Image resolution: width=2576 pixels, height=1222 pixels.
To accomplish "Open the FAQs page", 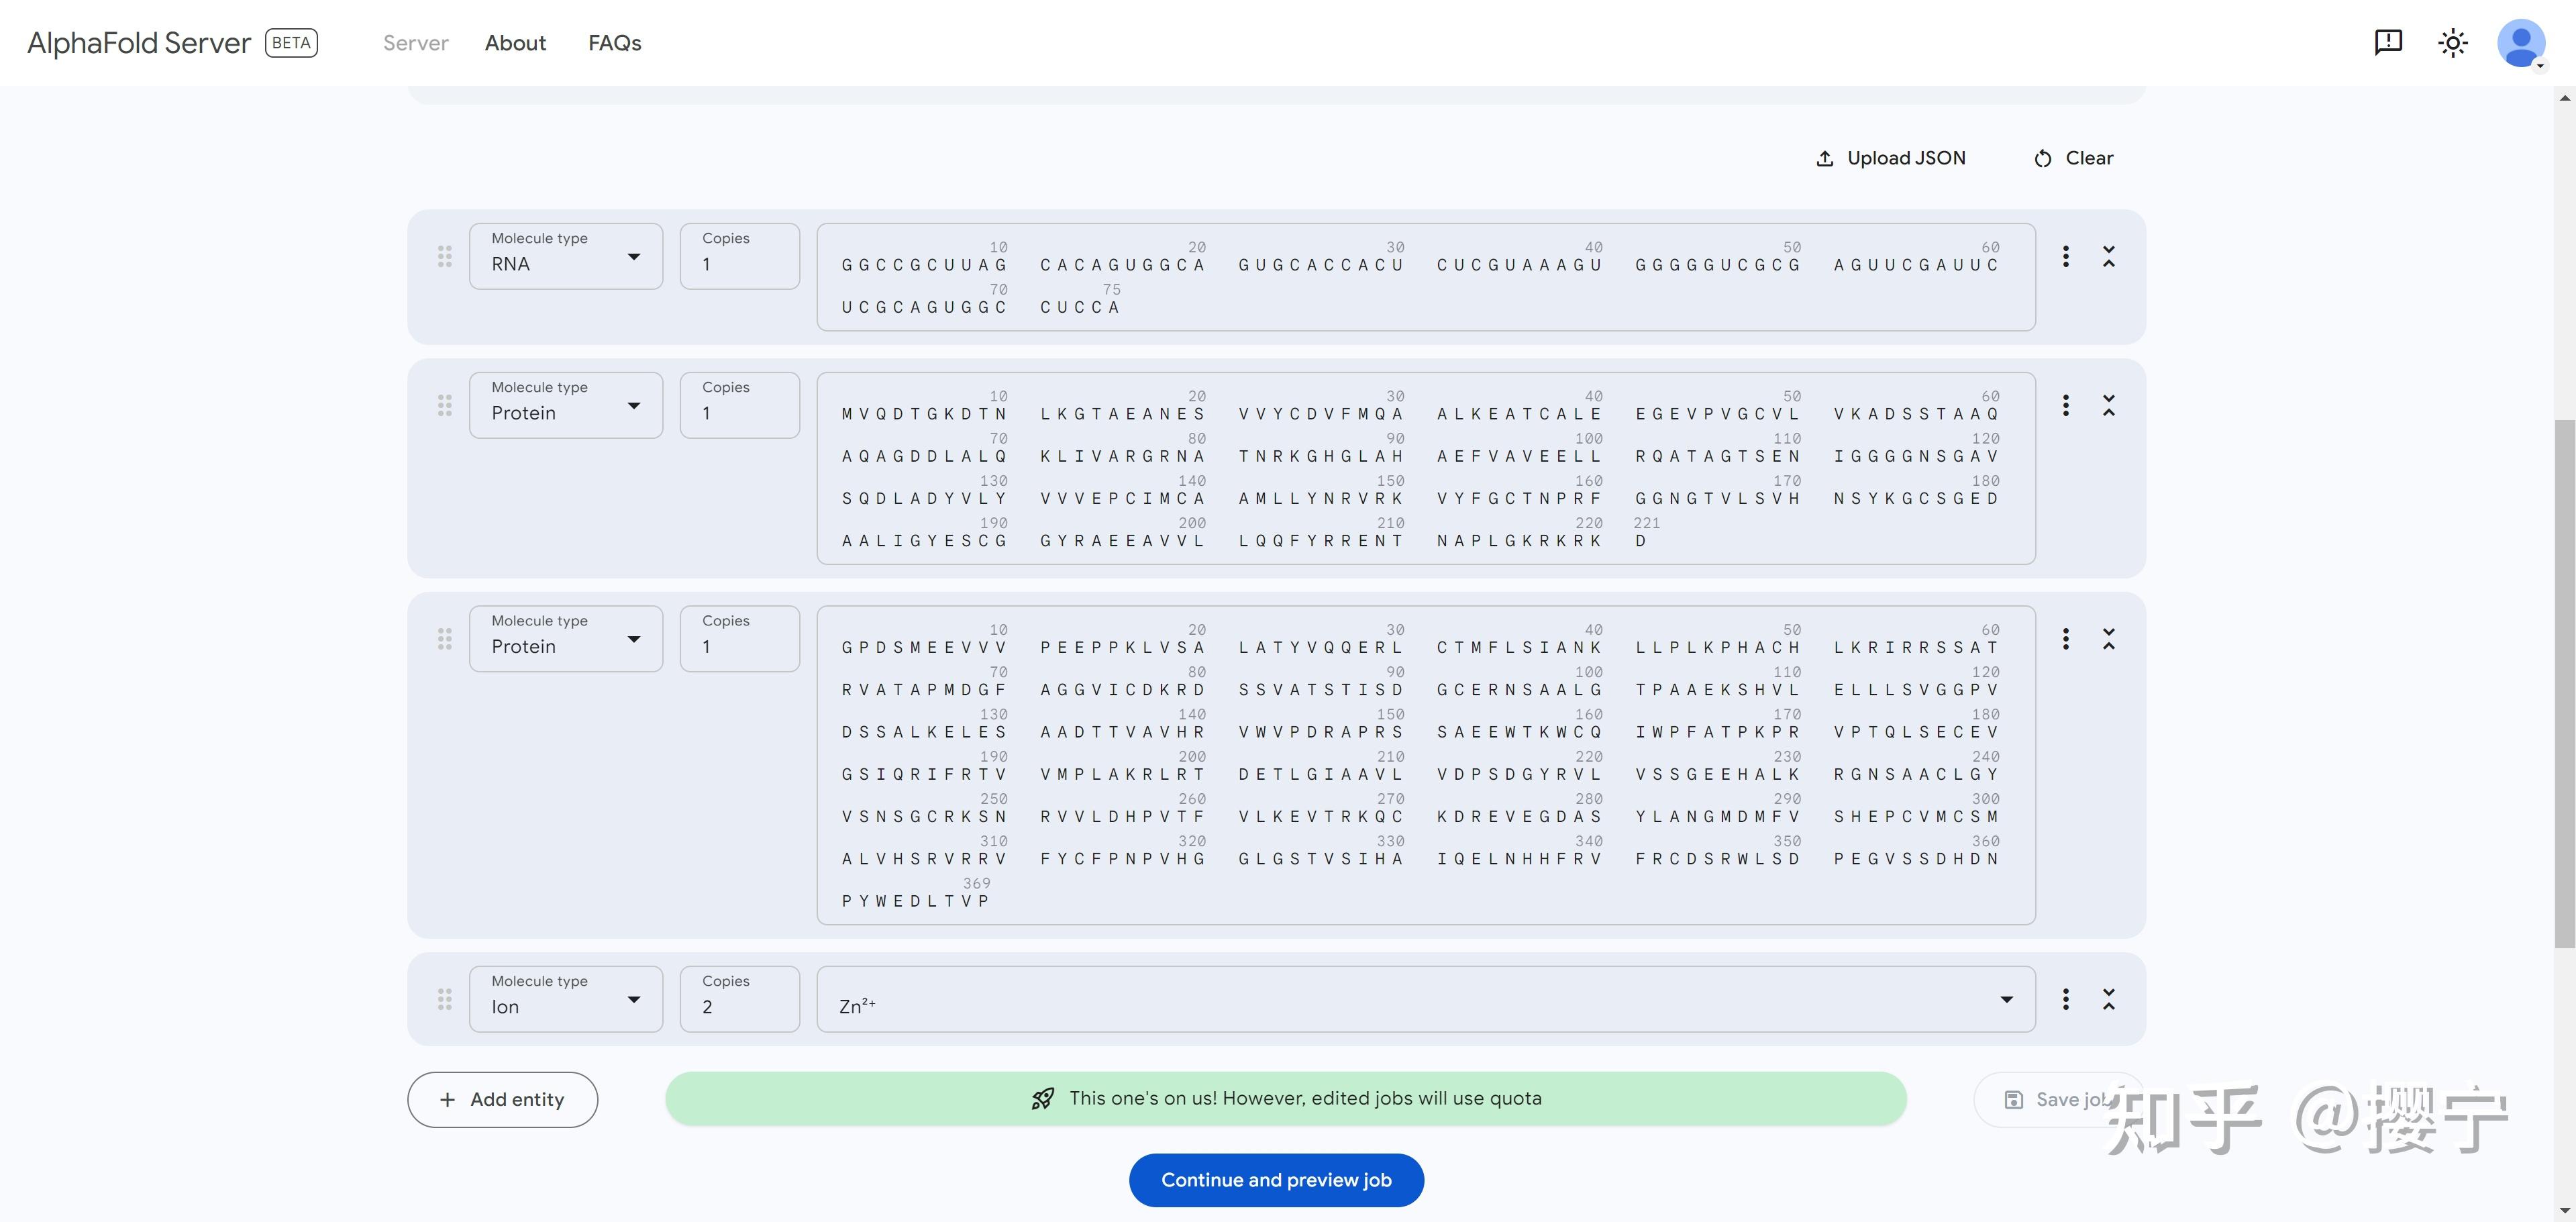I will (x=614, y=43).
